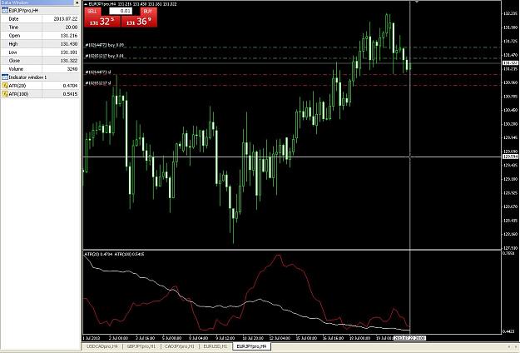Click the chart shift marker at the chart top
Image resolution: width=520 pixels, height=353 pixels.
(x=417, y=2)
